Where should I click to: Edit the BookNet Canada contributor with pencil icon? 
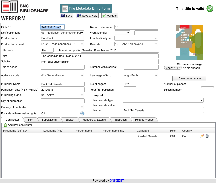coord(202,136)
